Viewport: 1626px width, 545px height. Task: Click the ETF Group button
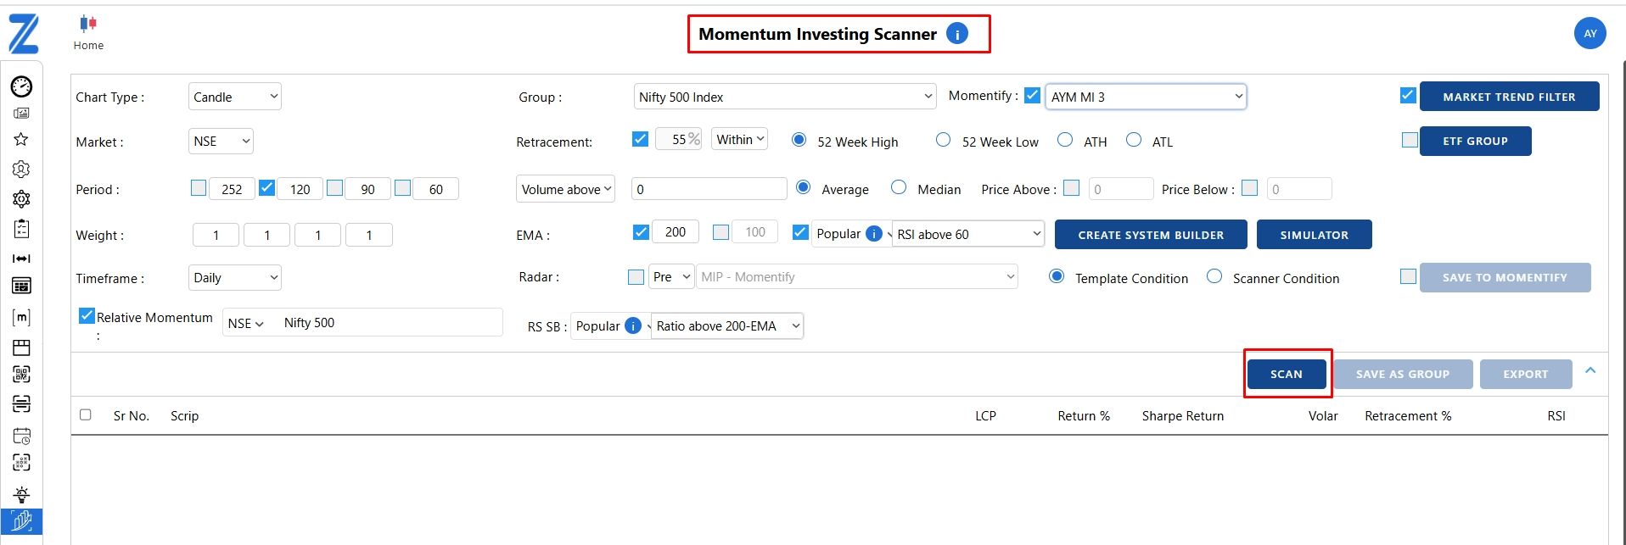[1476, 141]
